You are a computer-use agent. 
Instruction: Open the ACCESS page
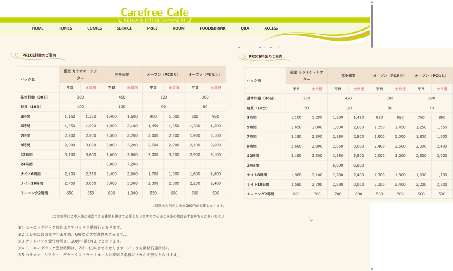(271, 28)
